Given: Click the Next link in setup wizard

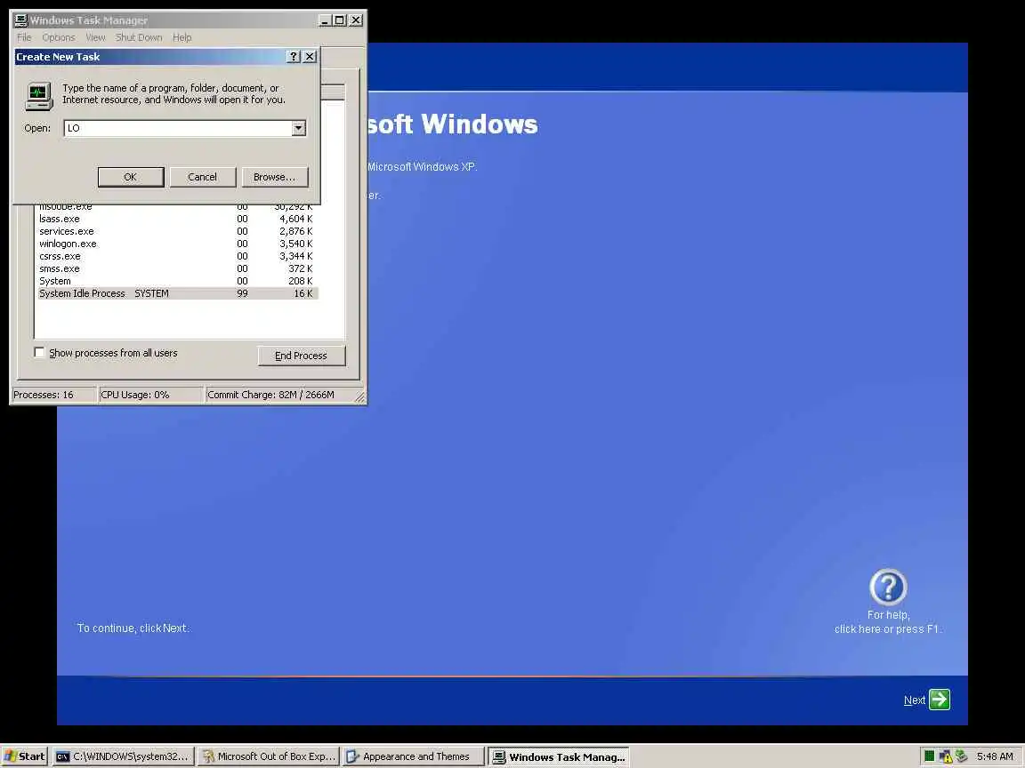Looking at the screenshot, I should tap(915, 700).
